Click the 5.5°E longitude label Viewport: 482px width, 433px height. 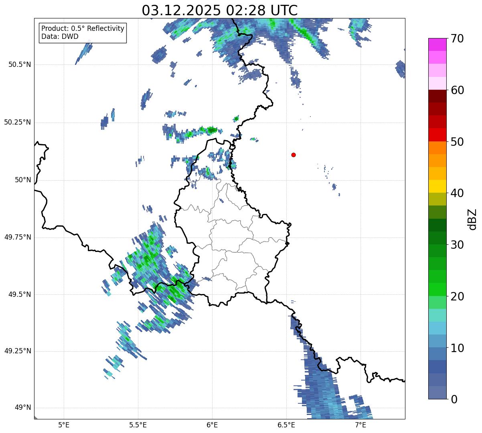point(138,425)
